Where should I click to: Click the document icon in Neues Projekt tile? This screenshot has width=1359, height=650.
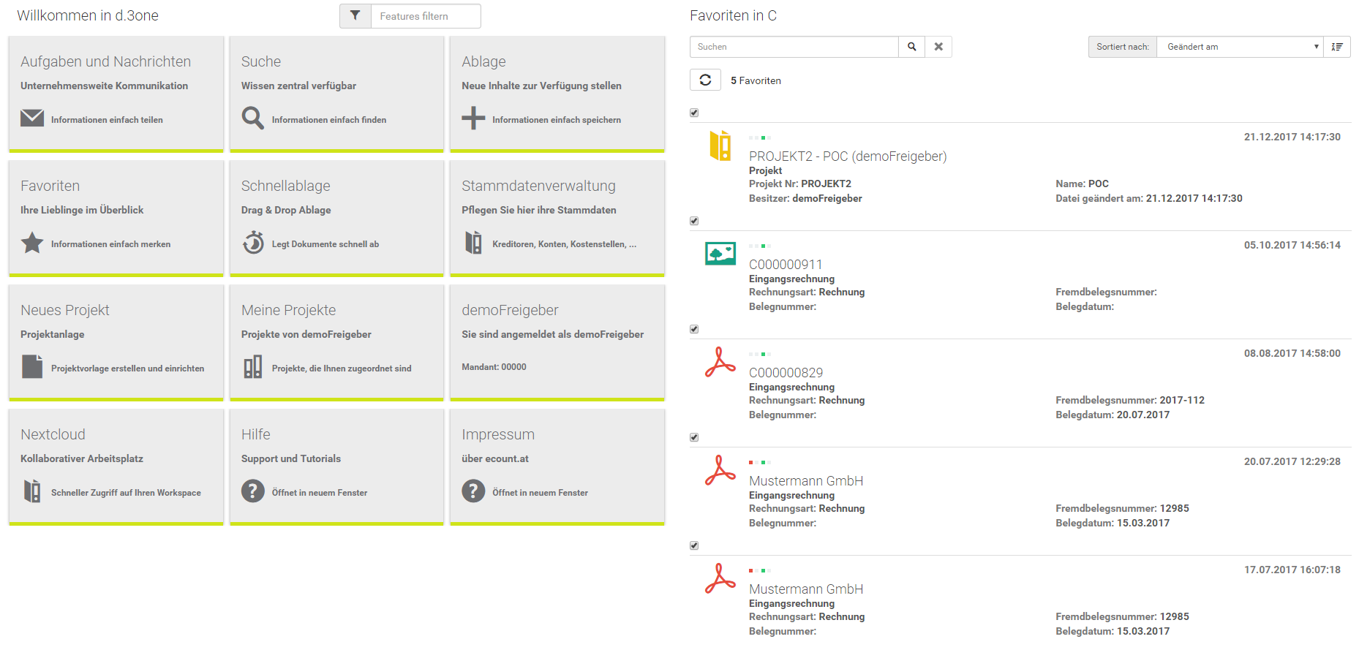click(32, 366)
